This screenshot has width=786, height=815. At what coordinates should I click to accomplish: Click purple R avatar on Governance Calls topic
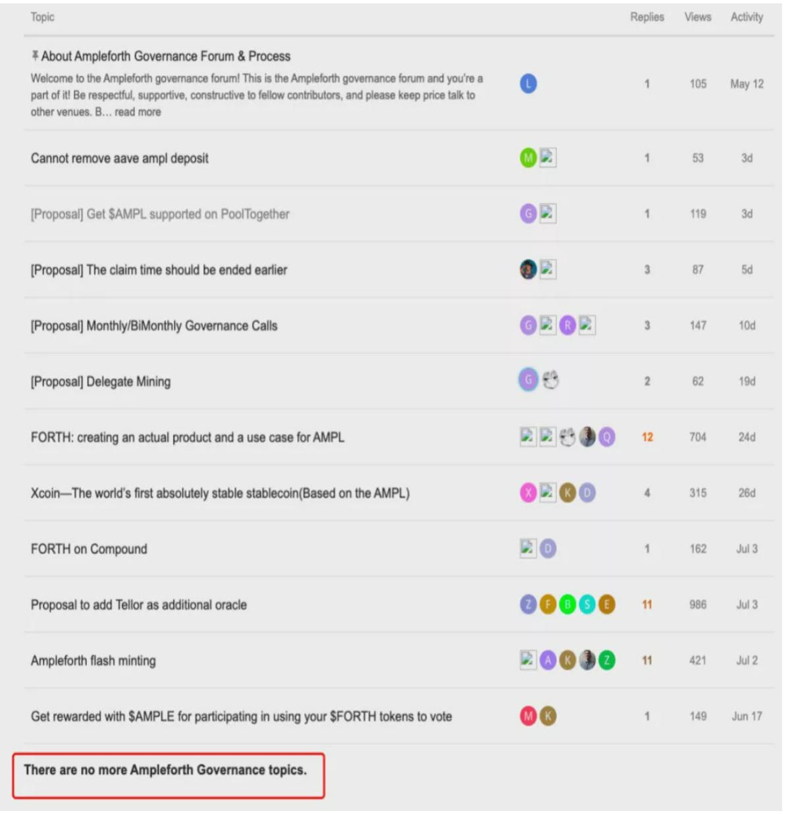point(567,325)
